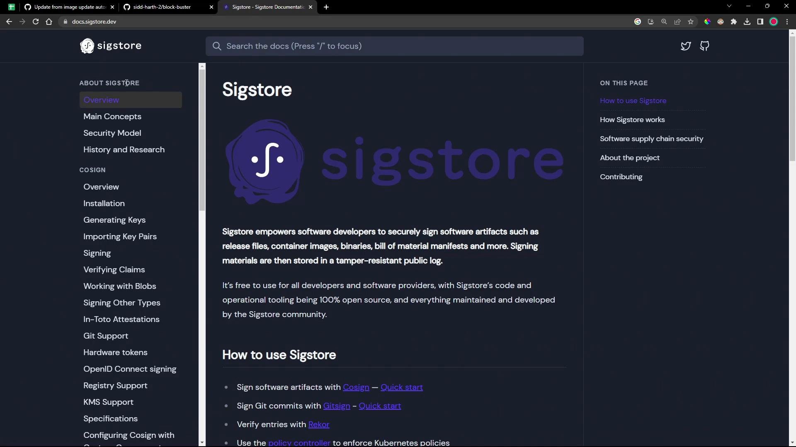Bookmark this page with star icon

click(x=691, y=22)
